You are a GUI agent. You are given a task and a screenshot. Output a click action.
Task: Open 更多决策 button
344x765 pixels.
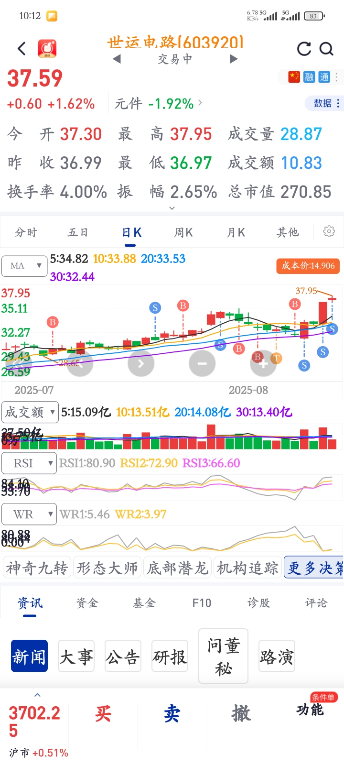[x=314, y=568]
